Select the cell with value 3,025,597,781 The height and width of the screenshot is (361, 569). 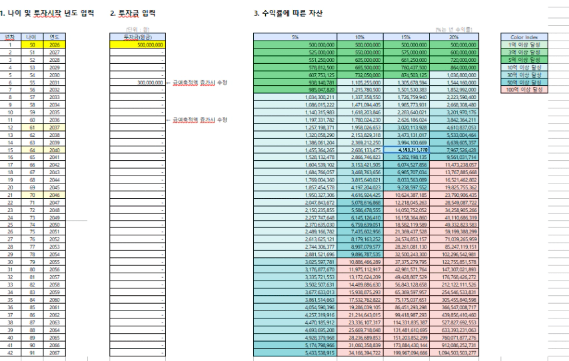point(295,262)
